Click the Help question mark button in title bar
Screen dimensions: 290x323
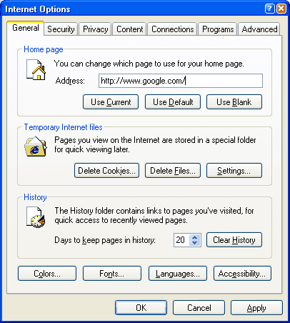click(269, 9)
